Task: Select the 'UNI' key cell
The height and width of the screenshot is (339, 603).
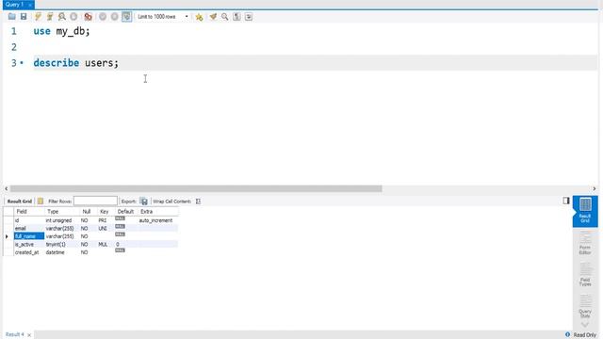Action: (105, 228)
